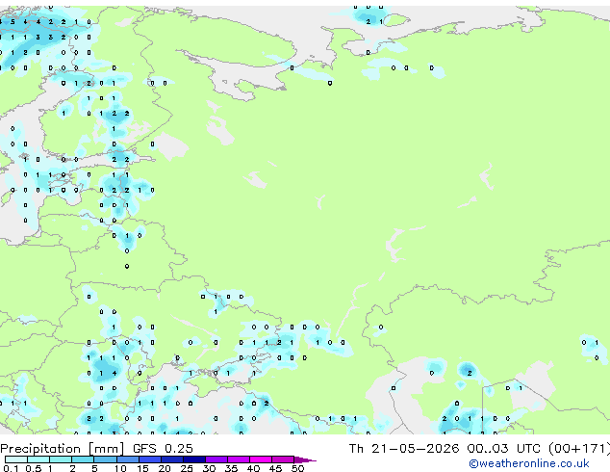The image size is (610, 472).
Task: Click the legend swatch for 0.5 to 1 mm
Action: [x=38, y=459]
